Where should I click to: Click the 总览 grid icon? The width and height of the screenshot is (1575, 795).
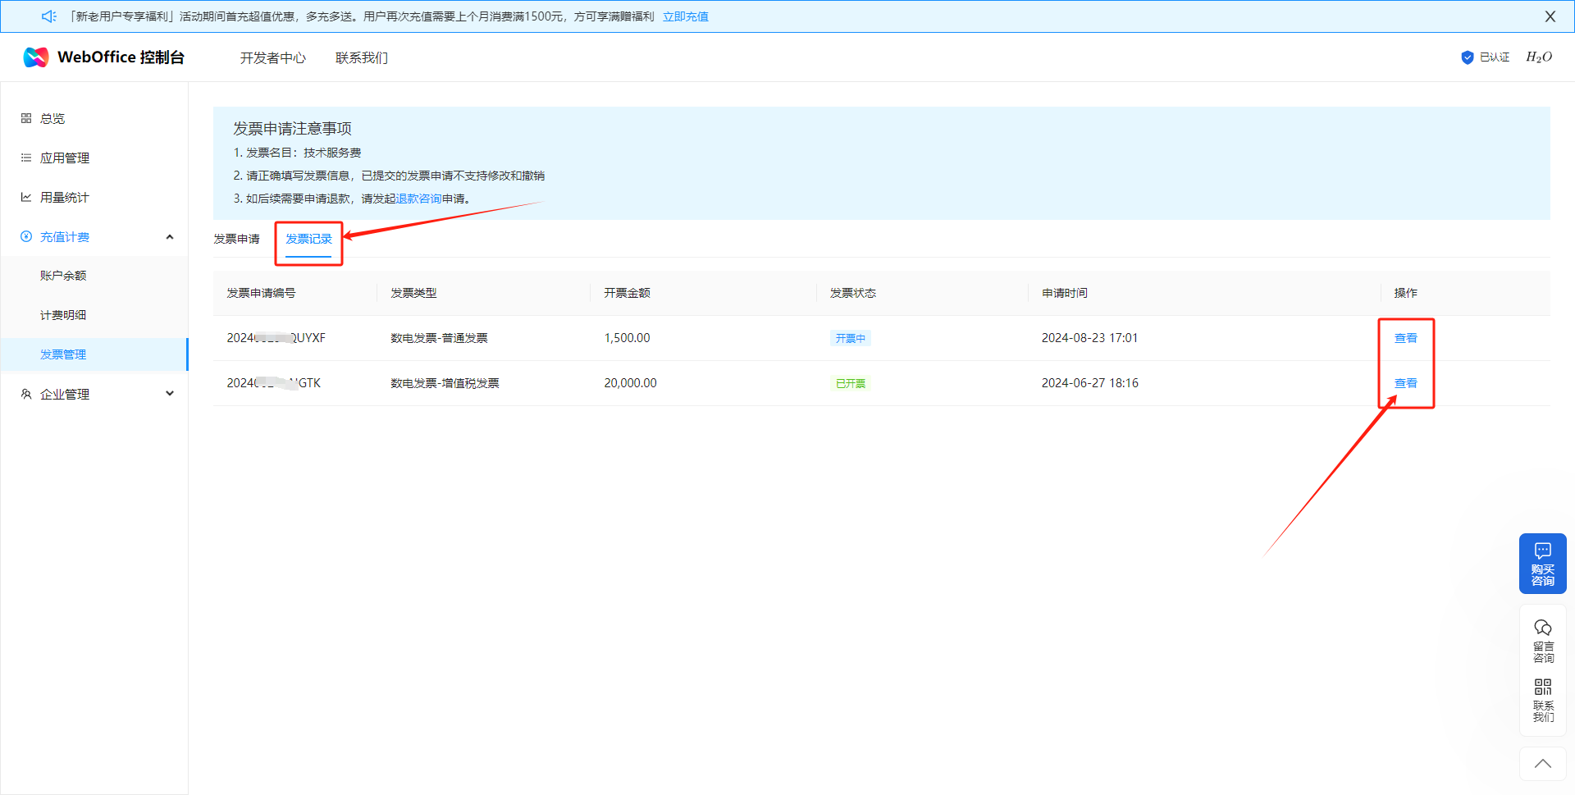coord(26,118)
